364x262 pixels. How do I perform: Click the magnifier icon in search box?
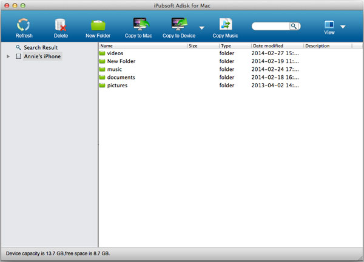click(294, 27)
